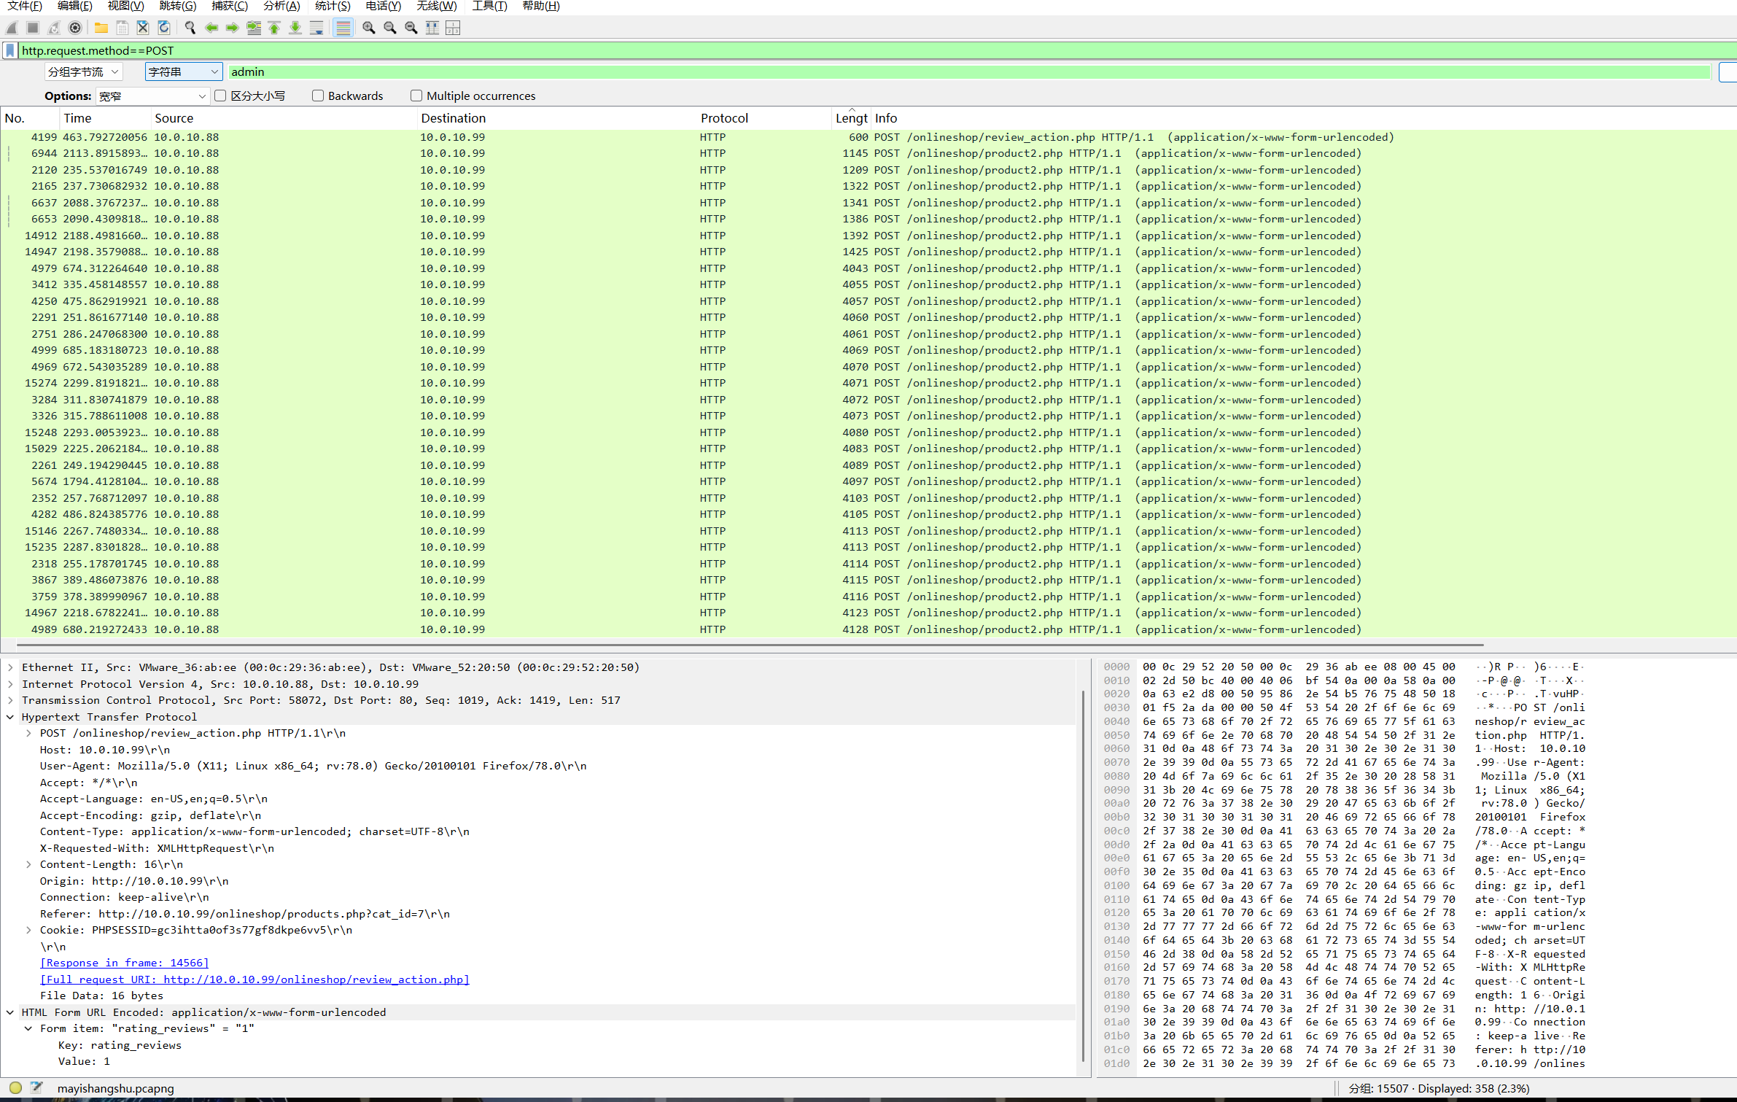Click the Full request URI link
The height and width of the screenshot is (1102, 1737).
click(254, 979)
